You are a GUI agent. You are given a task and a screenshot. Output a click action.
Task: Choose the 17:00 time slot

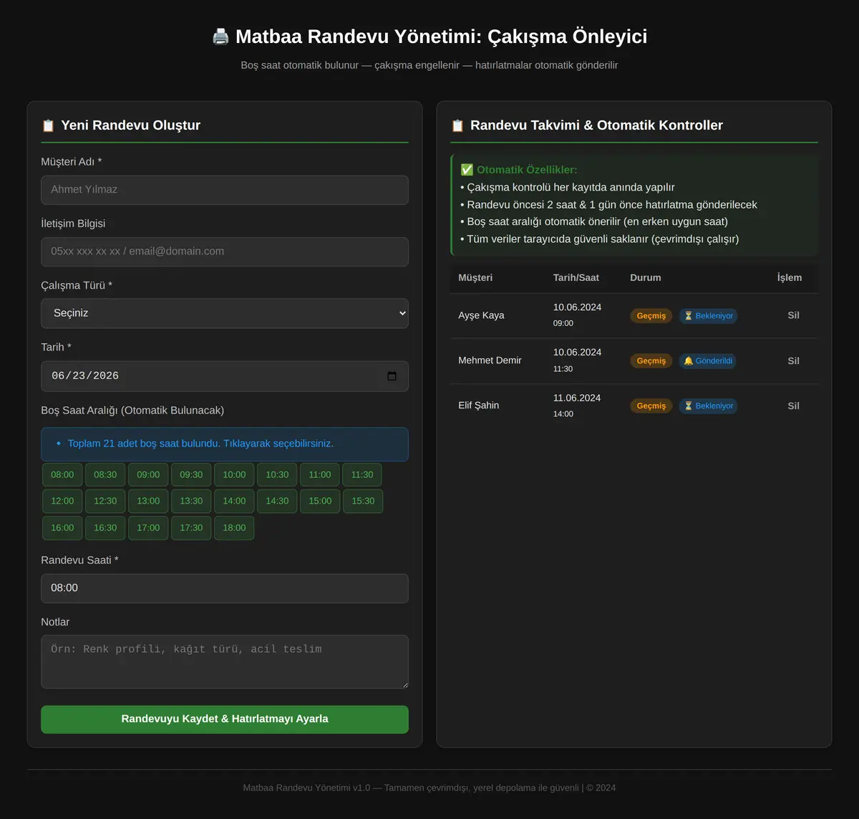coord(148,527)
